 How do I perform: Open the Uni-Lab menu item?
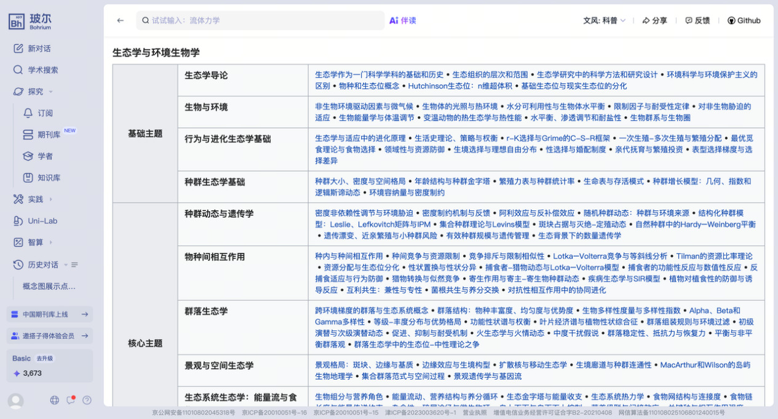click(x=42, y=221)
